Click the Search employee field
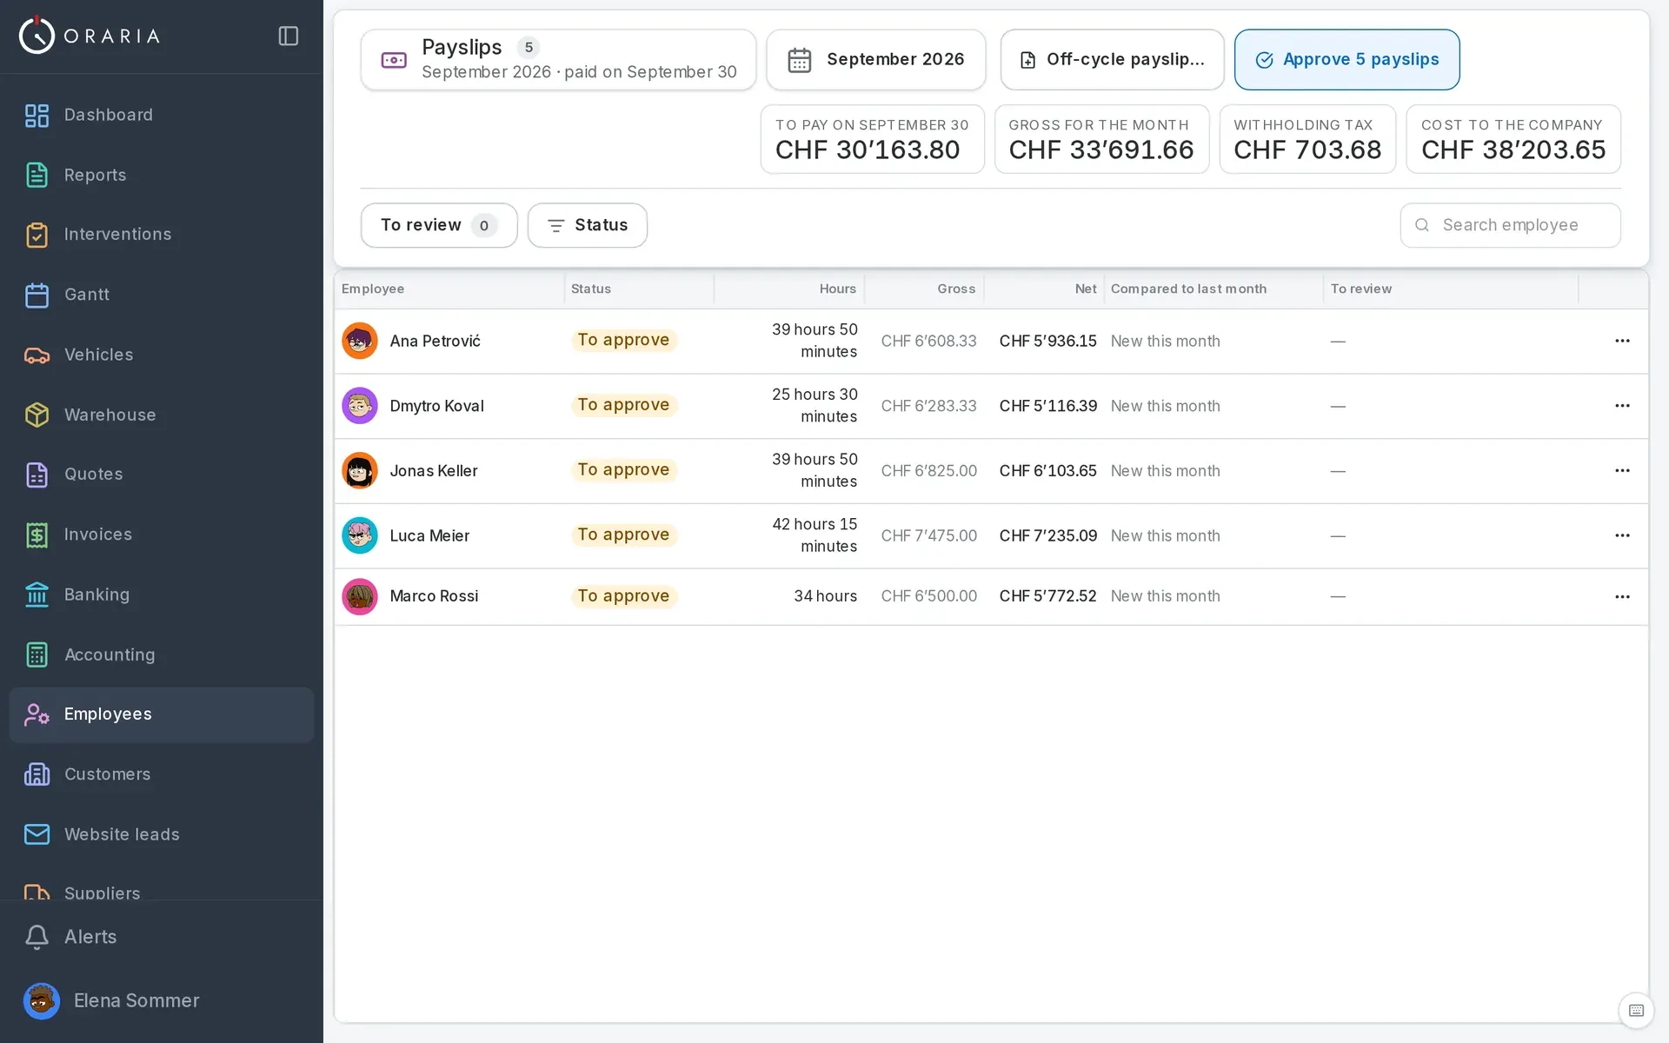Screen dimensions: 1669x1043 coord(1510,225)
